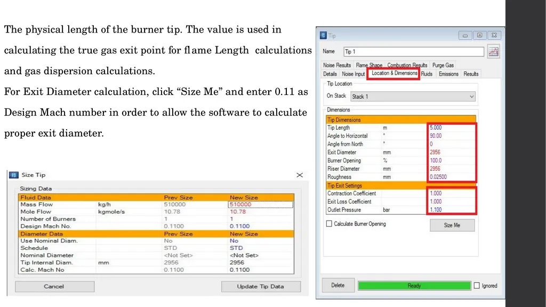Screen dimensions: 546x307
Task: Click New Size Mass Flow field 510000
Action: coord(260,204)
